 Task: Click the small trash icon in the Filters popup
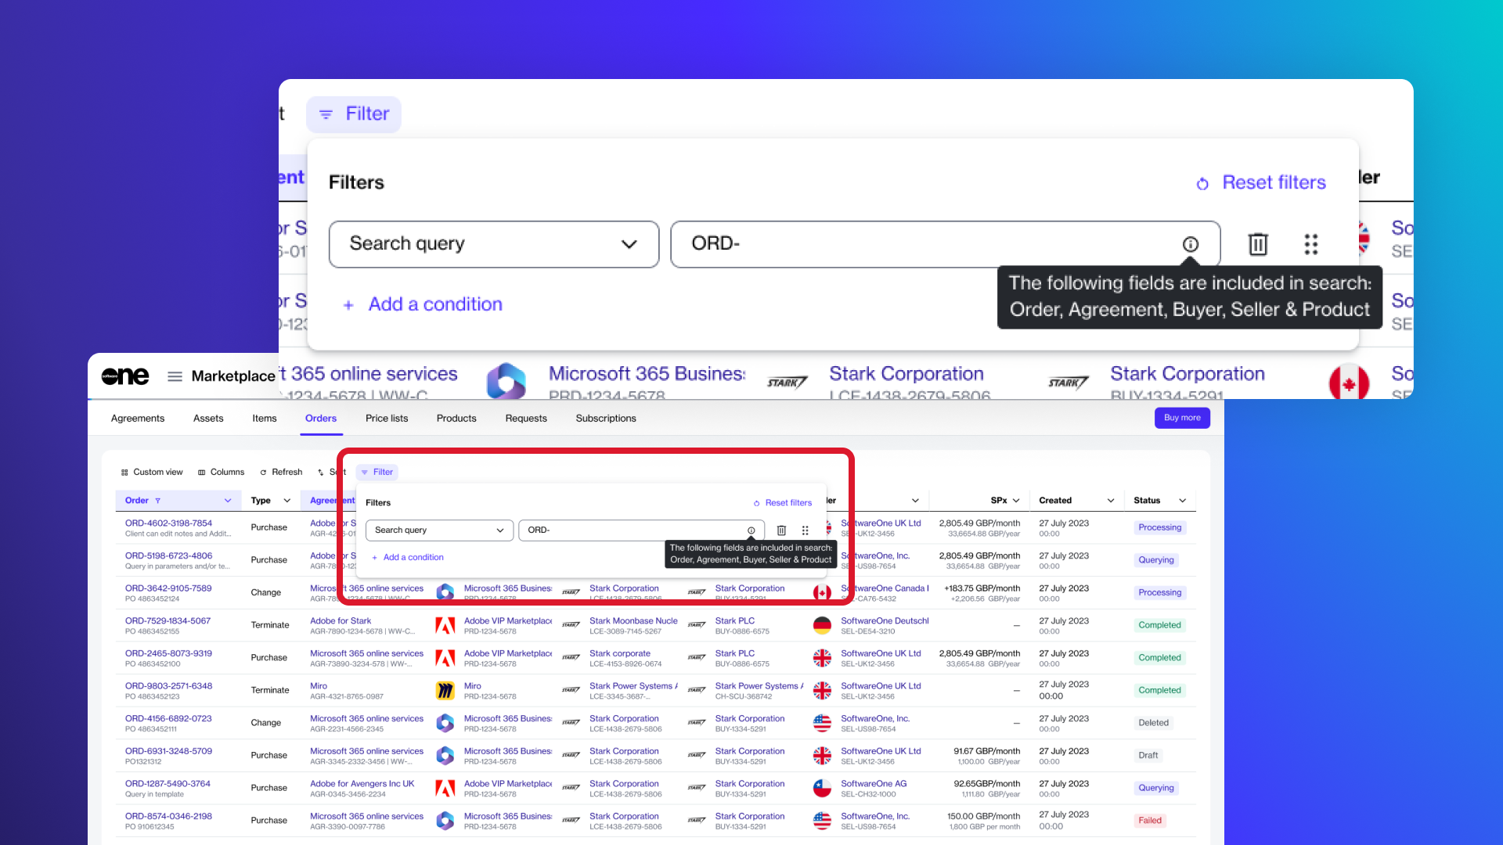(x=780, y=530)
